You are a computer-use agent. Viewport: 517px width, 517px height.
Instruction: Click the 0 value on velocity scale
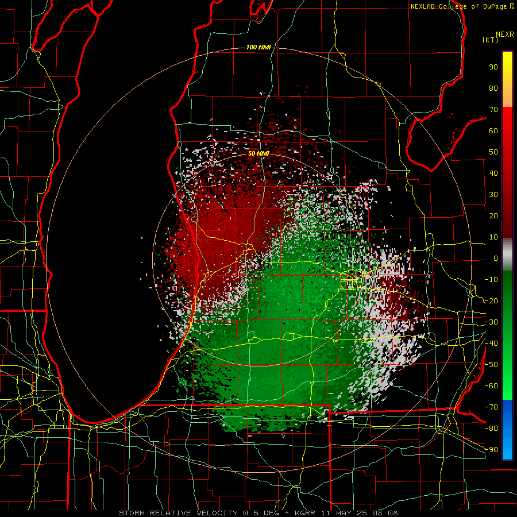496,258
